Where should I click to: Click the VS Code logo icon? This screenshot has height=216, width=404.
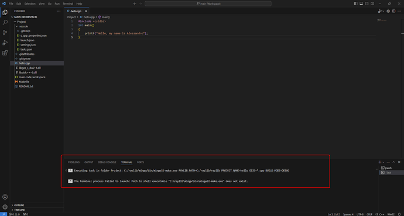point(4,4)
